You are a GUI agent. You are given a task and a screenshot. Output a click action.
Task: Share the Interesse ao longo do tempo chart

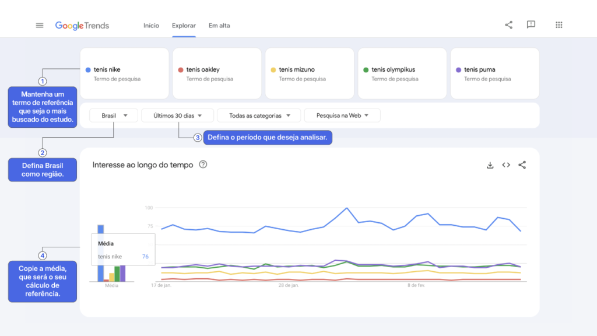[522, 165]
